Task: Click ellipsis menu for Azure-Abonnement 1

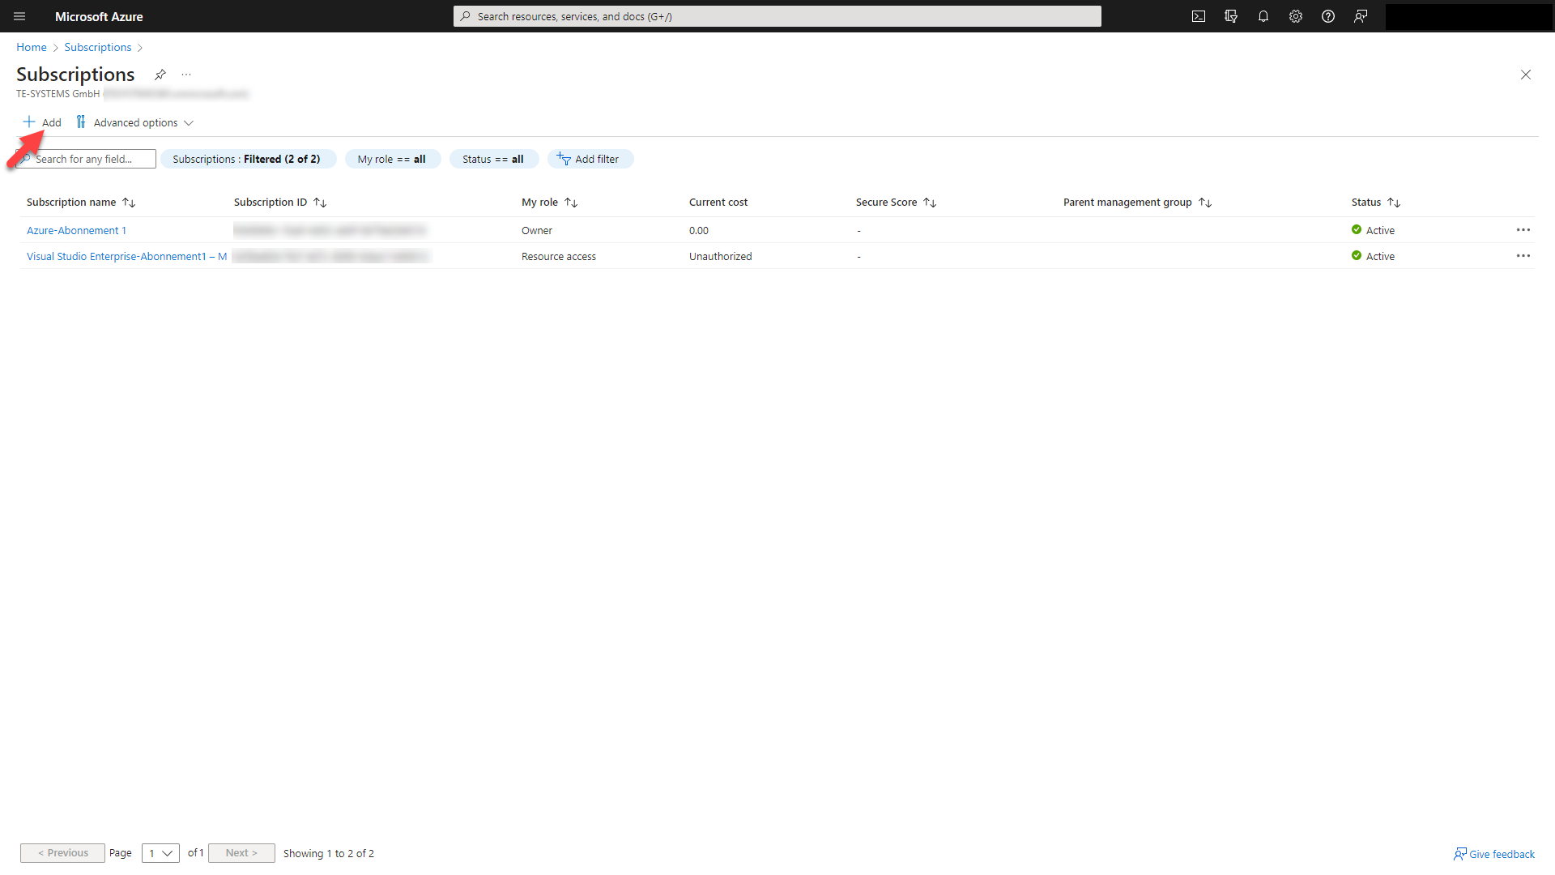Action: [1523, 230]
